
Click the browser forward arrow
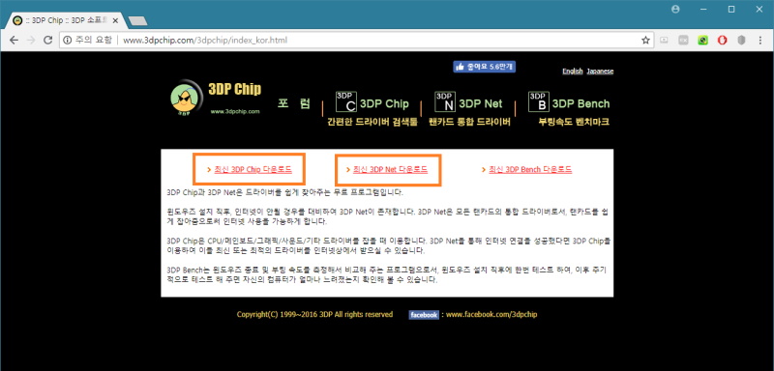click(x=31, y=41)
